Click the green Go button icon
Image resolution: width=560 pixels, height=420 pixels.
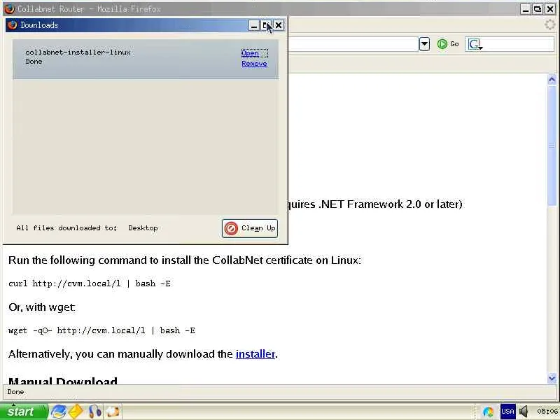442,44
